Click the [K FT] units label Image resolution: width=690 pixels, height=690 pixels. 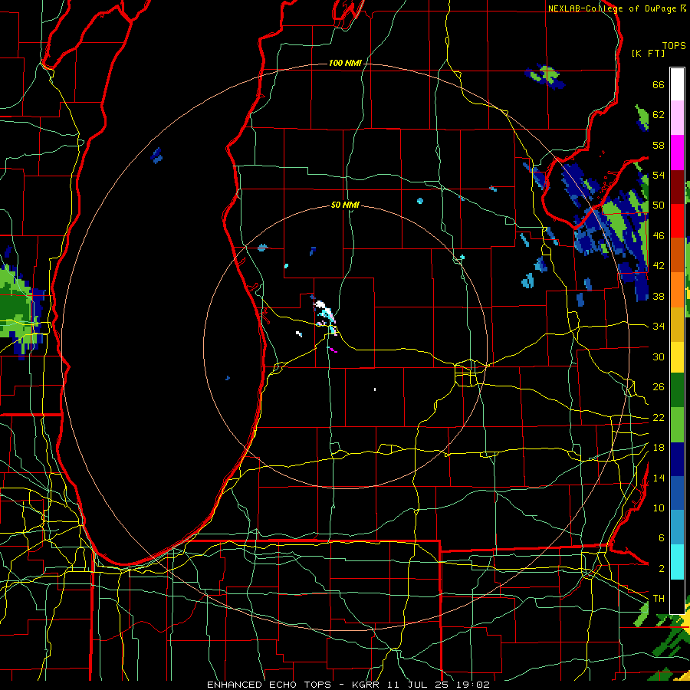(648, 53)
